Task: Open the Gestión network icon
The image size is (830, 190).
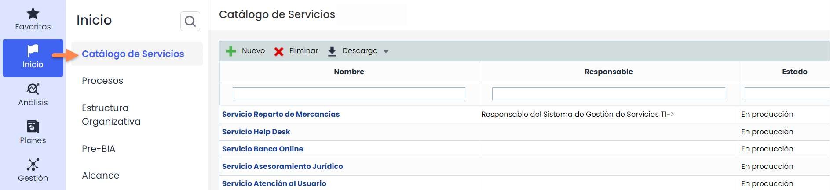Action: [33, 165]
